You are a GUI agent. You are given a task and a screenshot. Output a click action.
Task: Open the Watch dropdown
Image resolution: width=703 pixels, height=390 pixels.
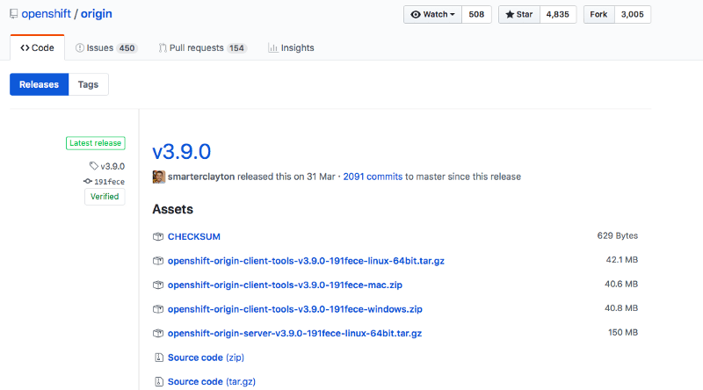coord(432,14)
